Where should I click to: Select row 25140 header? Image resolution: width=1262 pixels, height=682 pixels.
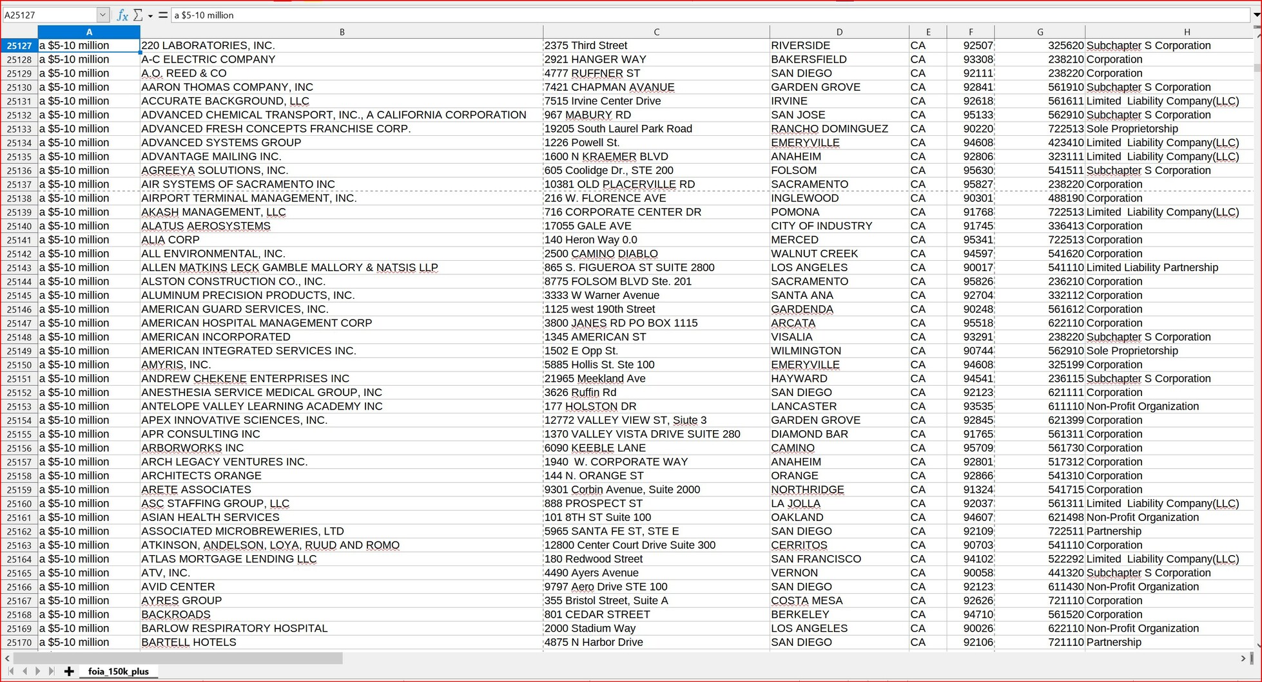(x=19, y=226)
